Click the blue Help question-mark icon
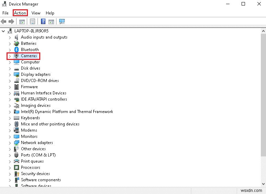Image resolution: width=266 pixels, height=194 pixels. tap(43, 21)
